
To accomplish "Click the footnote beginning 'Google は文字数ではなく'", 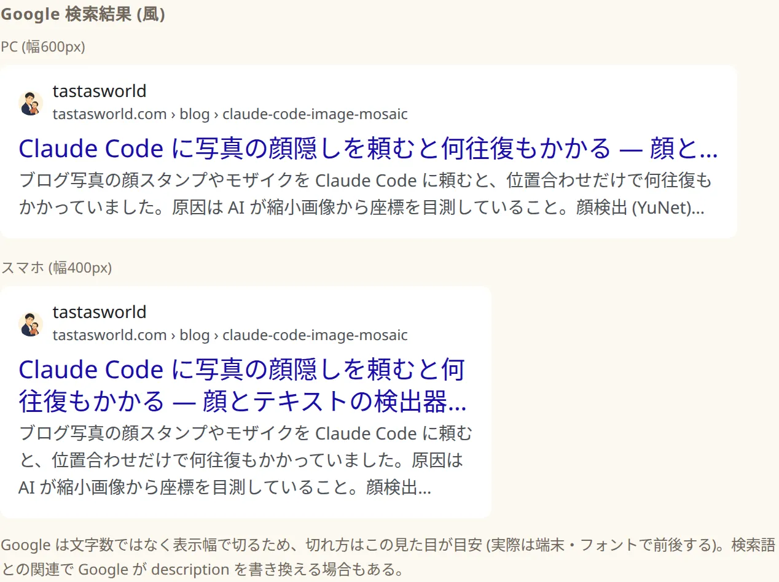I will [x=388, y=557].
